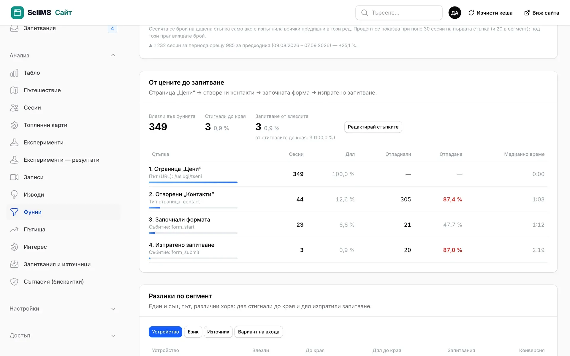The height and width of the screenshot is (356, 570).
Task: Click the Конверсия column header
Action: [532, 350]
